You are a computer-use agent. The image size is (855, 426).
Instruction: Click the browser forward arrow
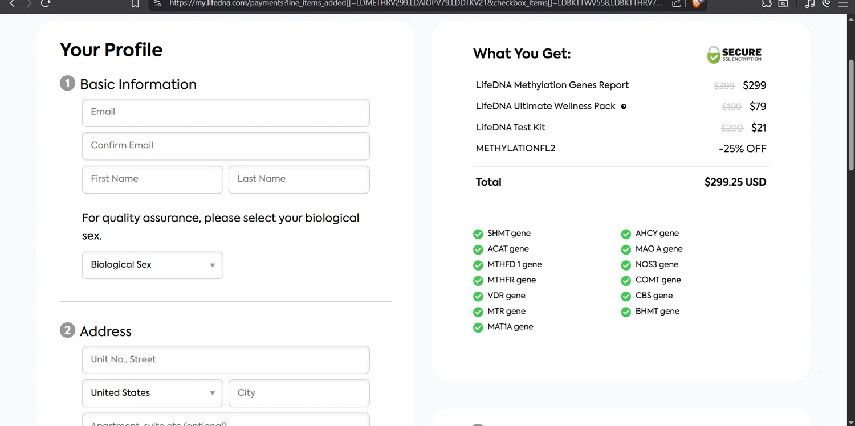(29, 3)
